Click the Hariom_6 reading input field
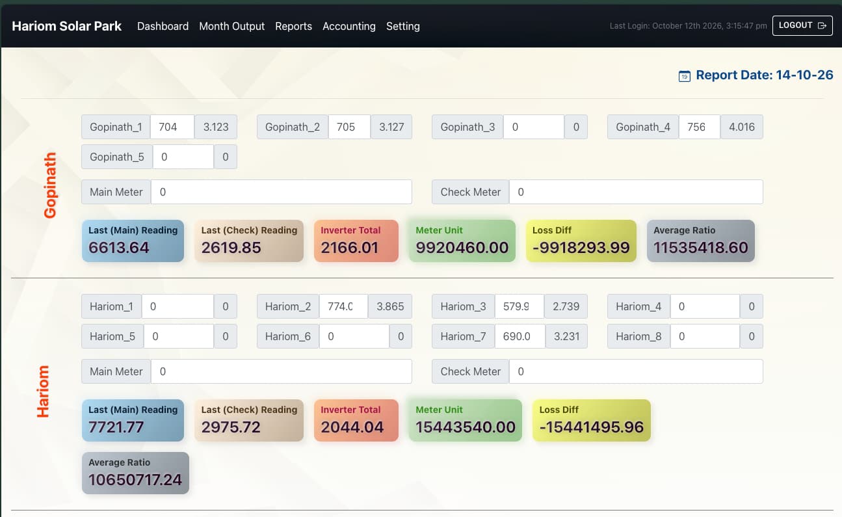The height and width of the screenshot is (517, 842). click(x=354, y=336)
